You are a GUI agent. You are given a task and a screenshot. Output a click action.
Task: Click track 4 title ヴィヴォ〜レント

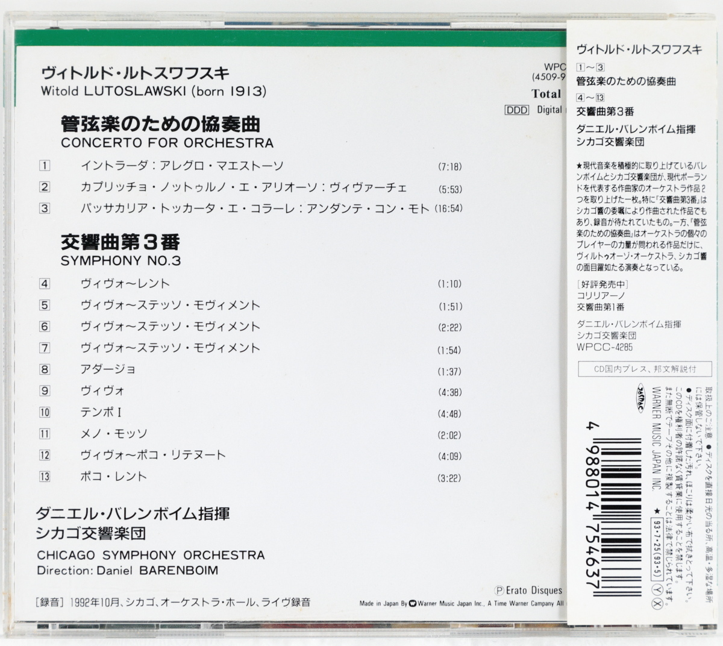click(125, 284)
